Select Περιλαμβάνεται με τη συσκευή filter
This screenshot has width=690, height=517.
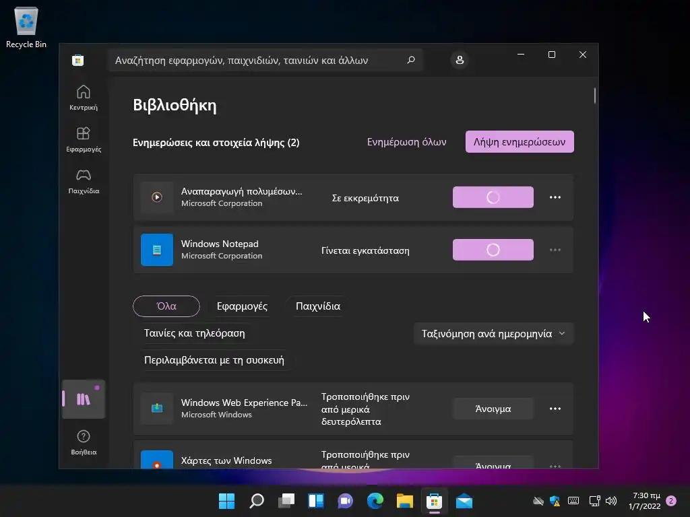(x=214, y=360)
